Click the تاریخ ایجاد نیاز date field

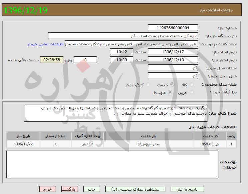coord(173,52)
